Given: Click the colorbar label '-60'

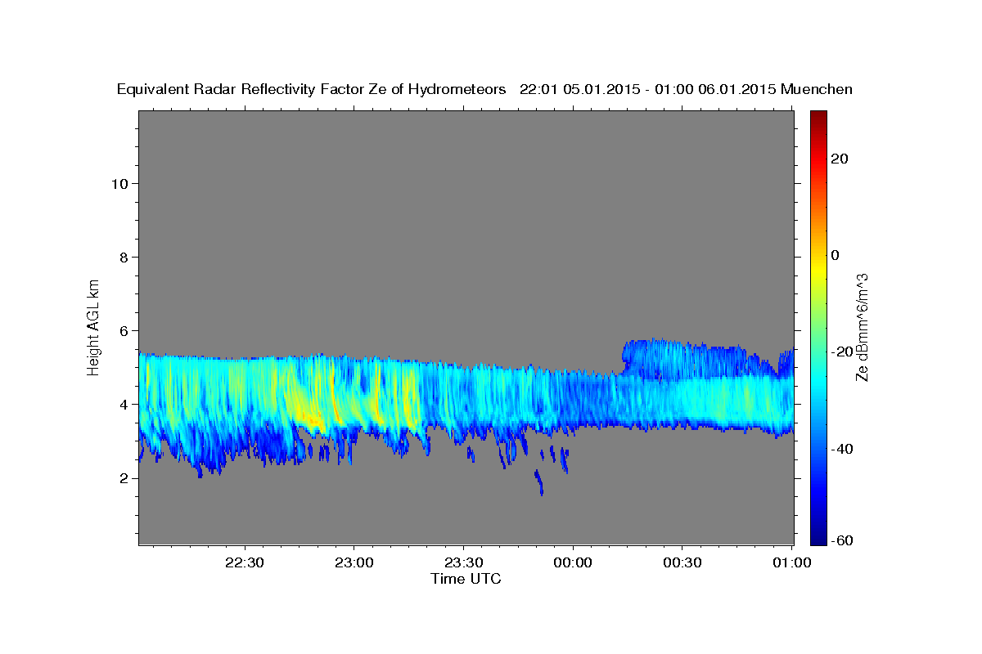Looking at the screenshot, I should click(842, 540).
